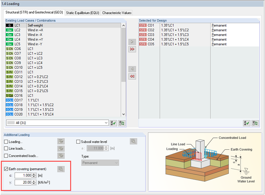Viewport: 265px width, 195px height.
Task: Click the STR badge for CO1
Action: (x=143, y=25)
